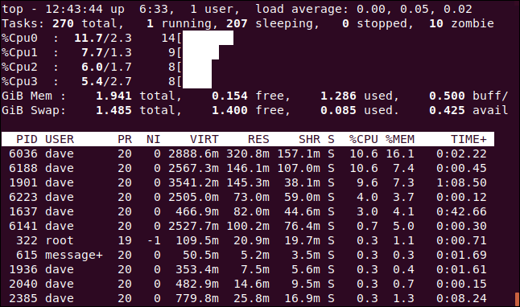The image size is (520, 307).
Task: Click the 5.4/2.7 value for Cpu3
Action: [106, 81]
